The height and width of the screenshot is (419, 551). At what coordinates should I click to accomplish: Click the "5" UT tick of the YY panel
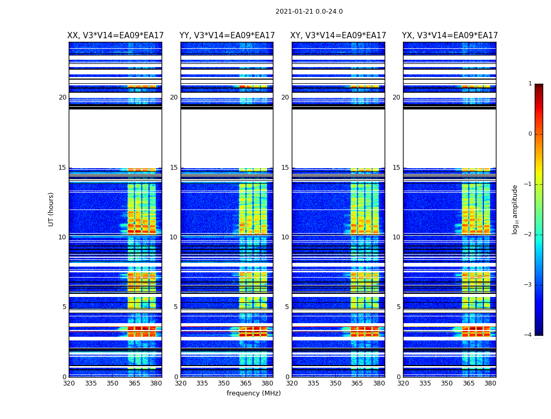tap(176, 307)
